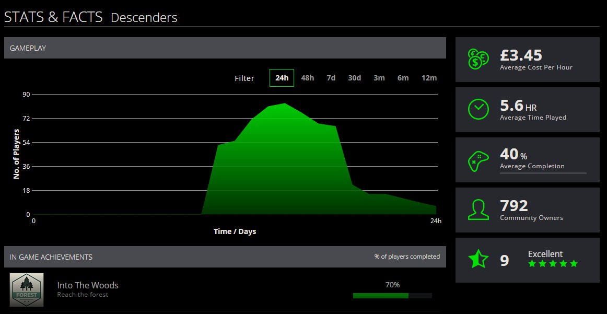Click the '% of players completed' label
This screenshot has height=314, width=607.
point(407,257)
